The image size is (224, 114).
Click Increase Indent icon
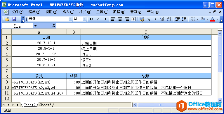[x=184, y=19]
